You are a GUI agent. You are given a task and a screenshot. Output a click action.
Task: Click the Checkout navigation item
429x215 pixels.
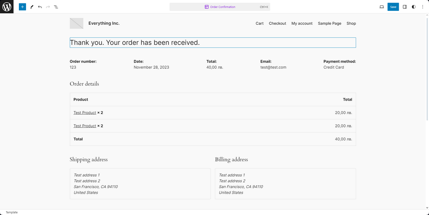277,23
